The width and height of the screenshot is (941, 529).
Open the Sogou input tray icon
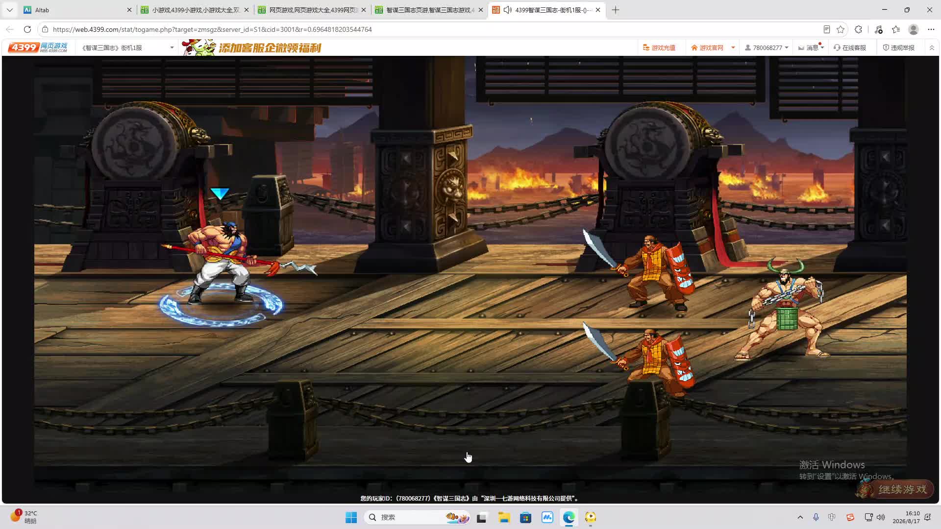(850, 517)
